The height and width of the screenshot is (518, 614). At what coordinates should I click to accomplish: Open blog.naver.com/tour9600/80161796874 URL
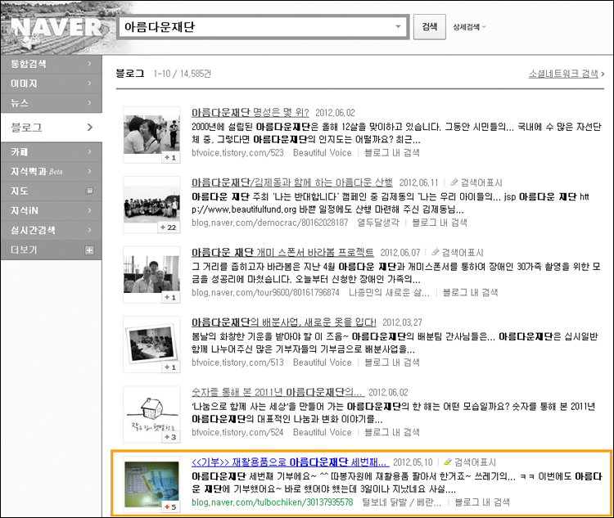(265, 292)
